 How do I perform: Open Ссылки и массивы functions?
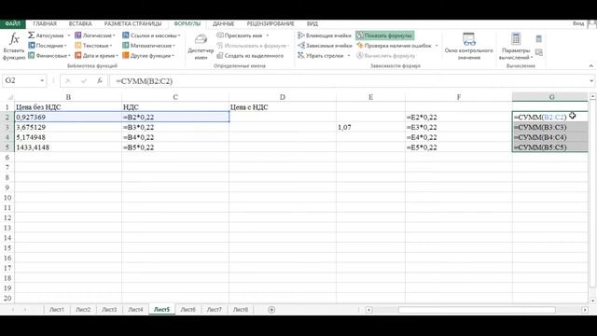tap(151, 35)
